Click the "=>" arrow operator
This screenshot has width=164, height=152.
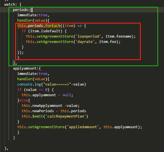point(79,26)
